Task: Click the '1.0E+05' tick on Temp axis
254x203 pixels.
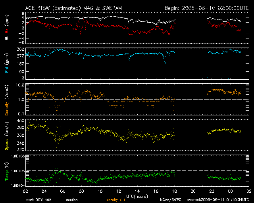Action: 18,171
